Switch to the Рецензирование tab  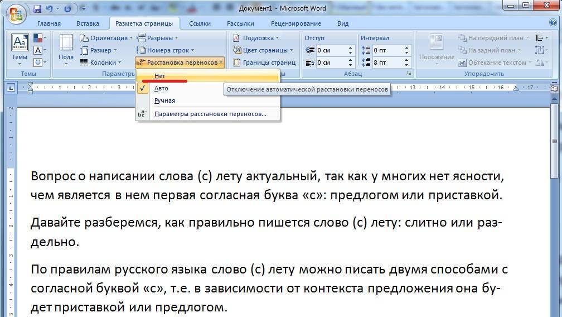tap(296, 23)
